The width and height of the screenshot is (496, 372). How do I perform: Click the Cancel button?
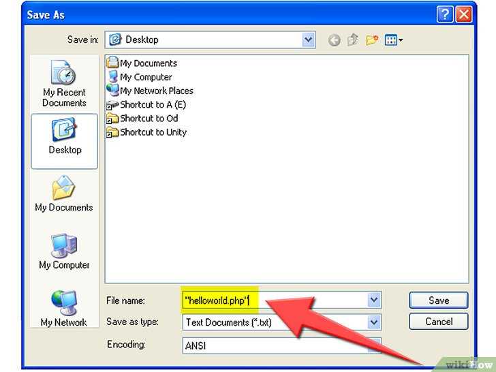pos(439,322)
